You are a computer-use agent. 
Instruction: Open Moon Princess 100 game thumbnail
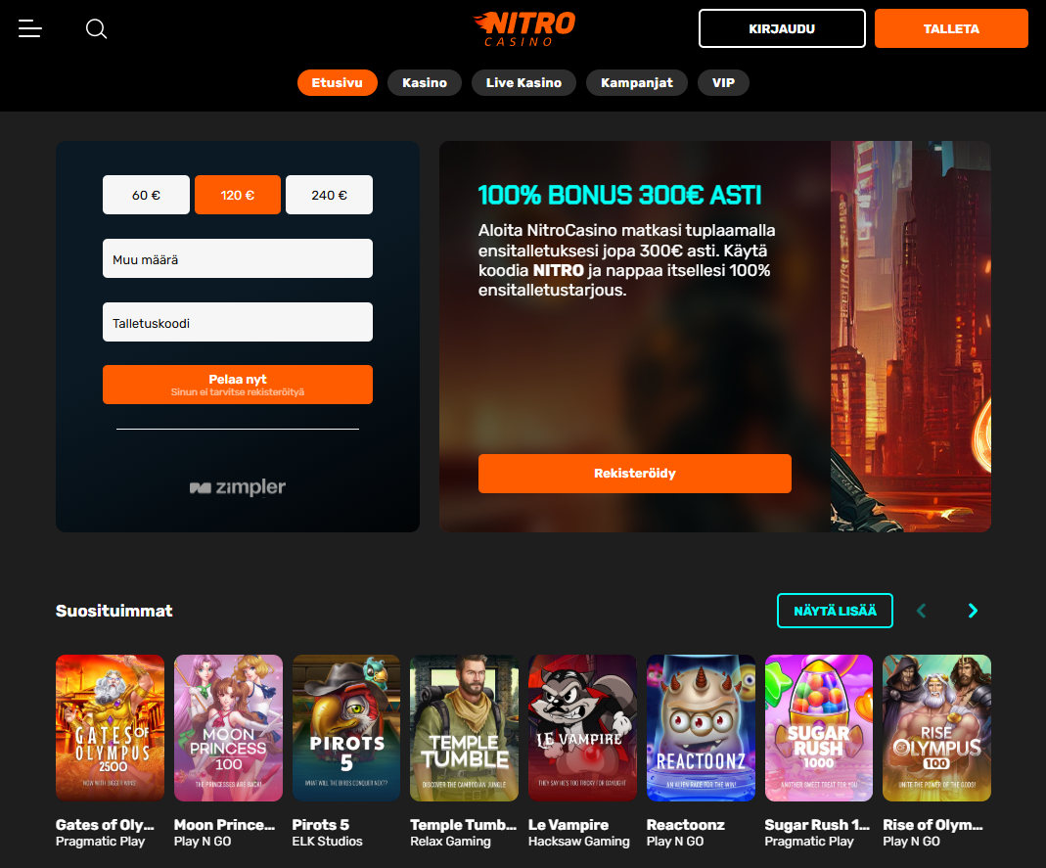(228, 728)
